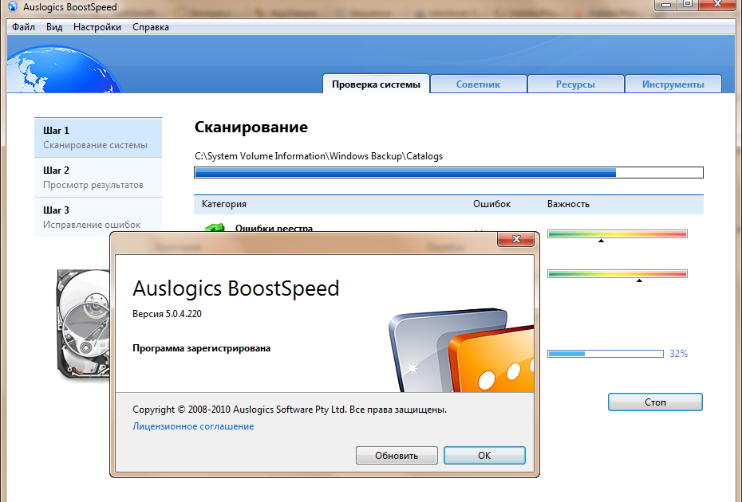This screenshot has height=502, width=742.
Task: Close the About dialog with X
Action: click(x=515, y=239)
